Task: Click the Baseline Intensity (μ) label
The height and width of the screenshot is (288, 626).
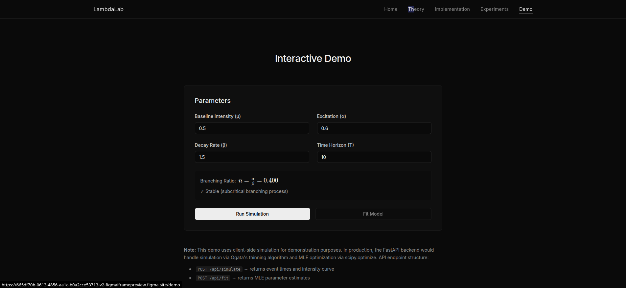Action: click(x=218, y=116)
